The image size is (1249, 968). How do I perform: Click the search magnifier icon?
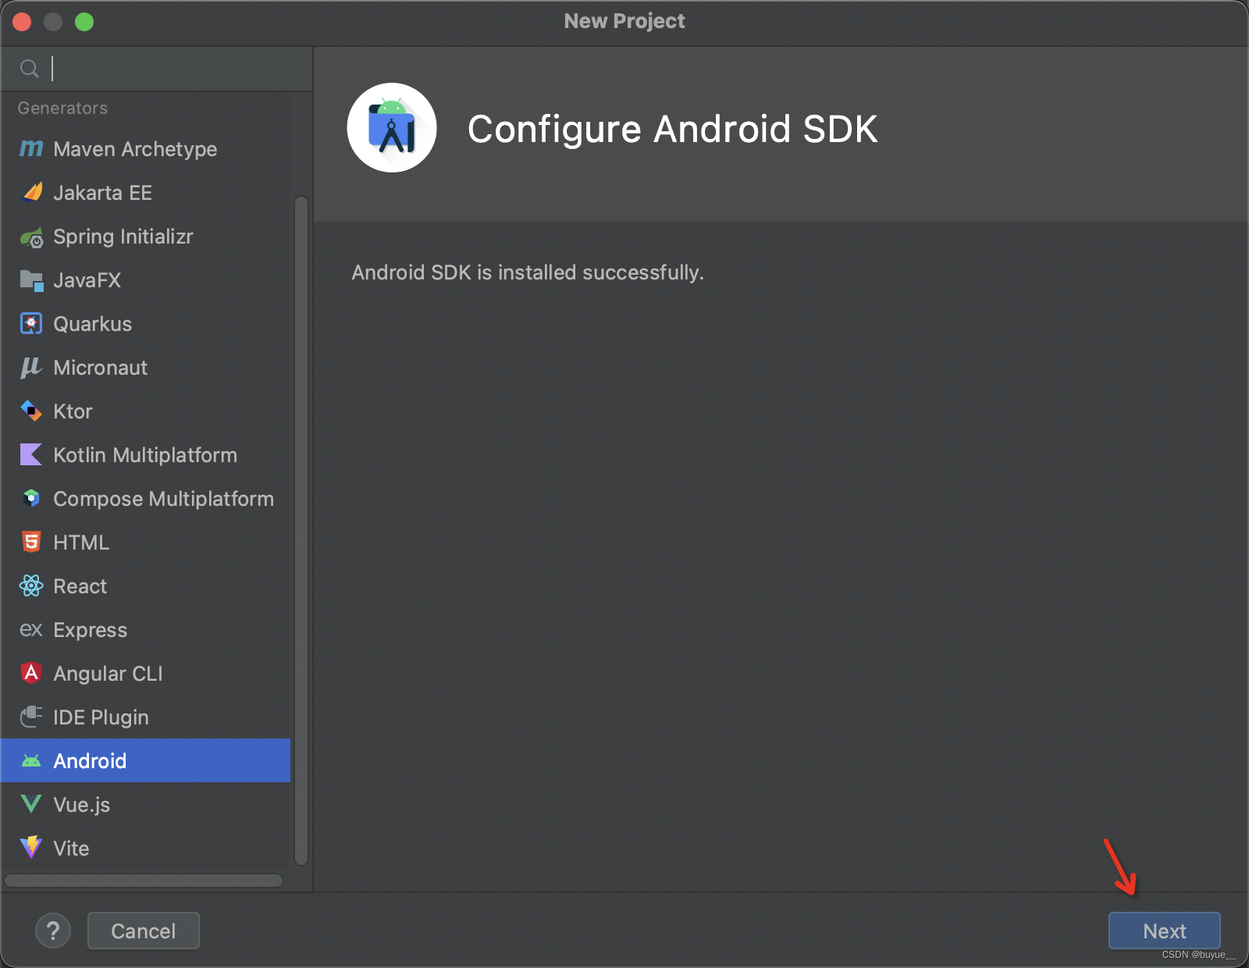tap(29, 69)
